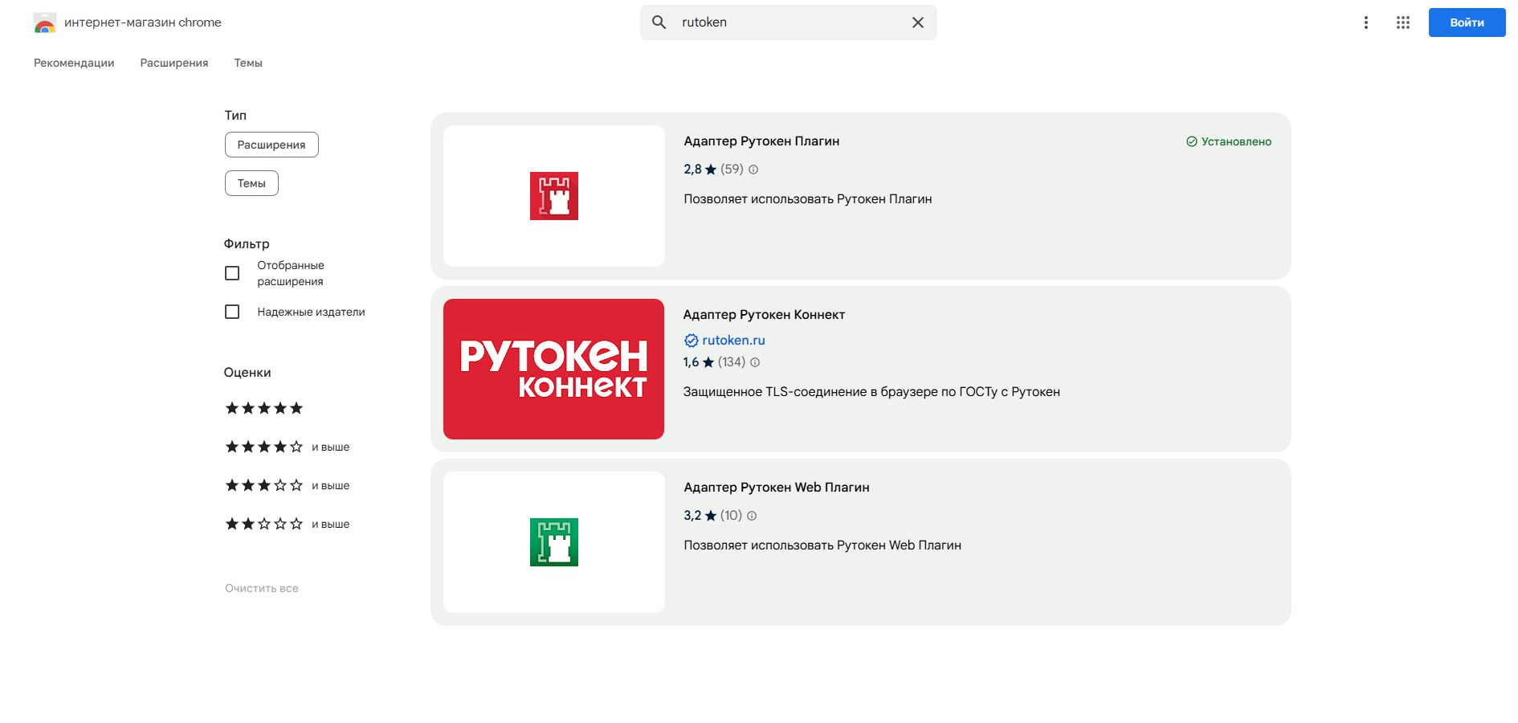Click the Тип section heading

[235, 116]
